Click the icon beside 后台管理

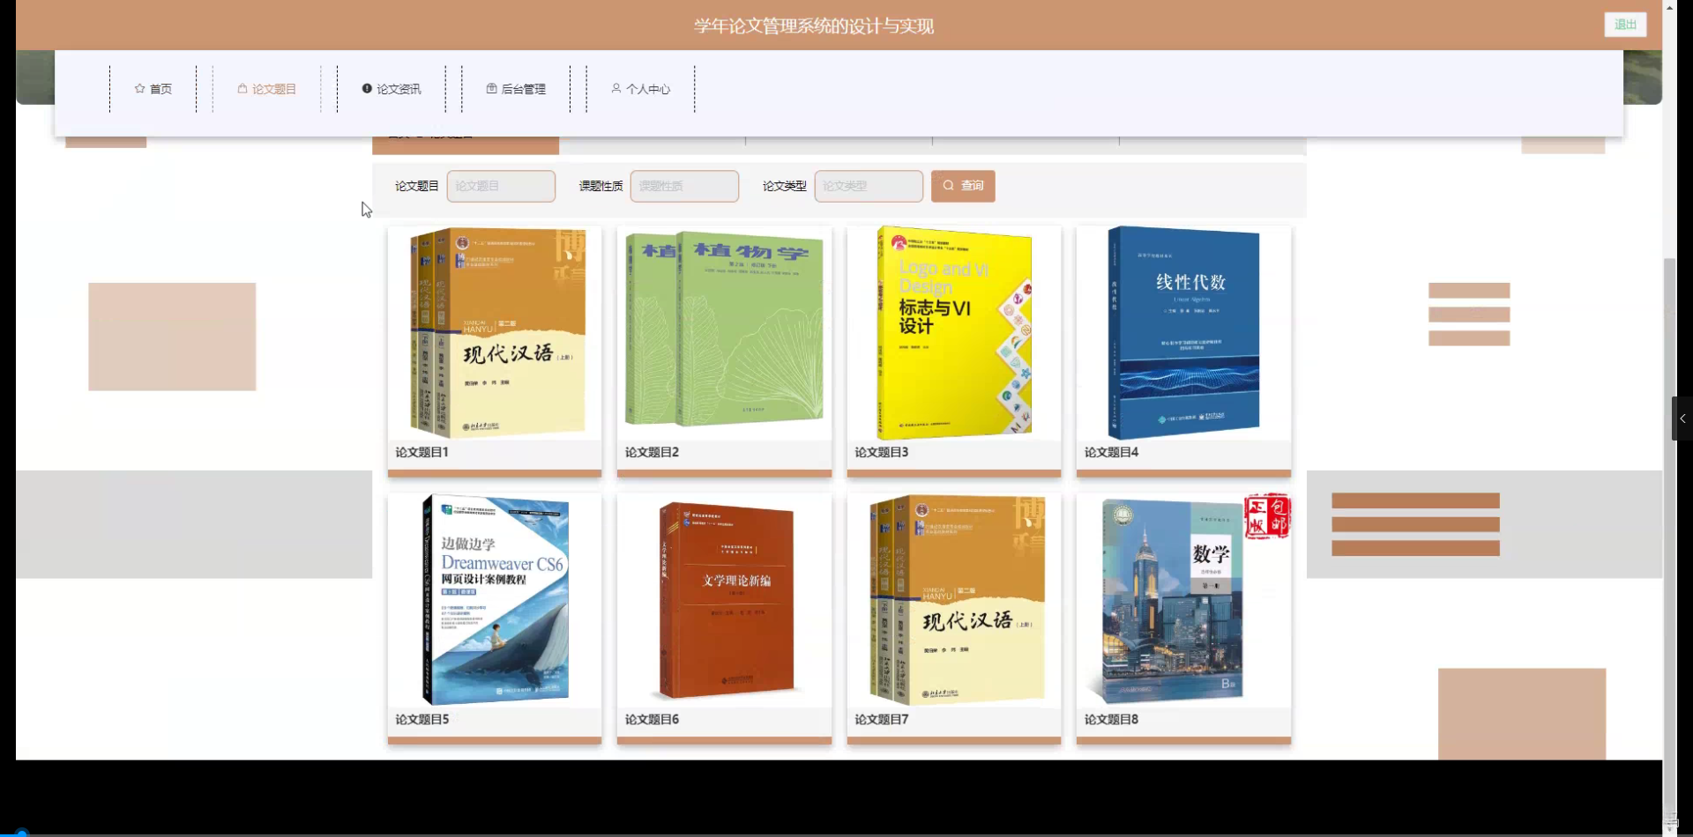point(491,89)
